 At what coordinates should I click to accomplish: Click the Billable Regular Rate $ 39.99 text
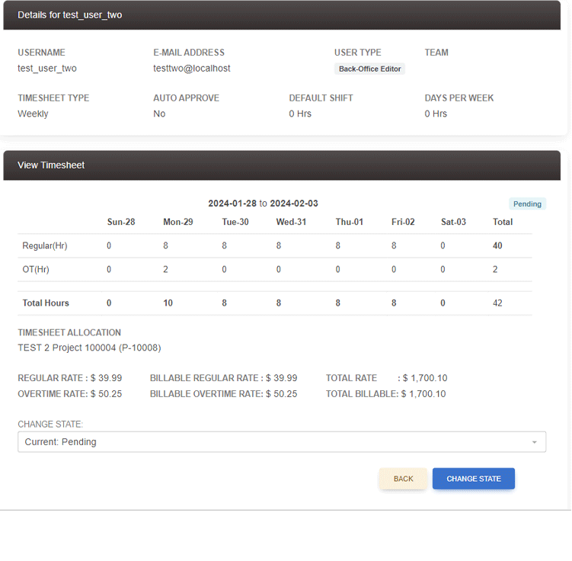224,378
